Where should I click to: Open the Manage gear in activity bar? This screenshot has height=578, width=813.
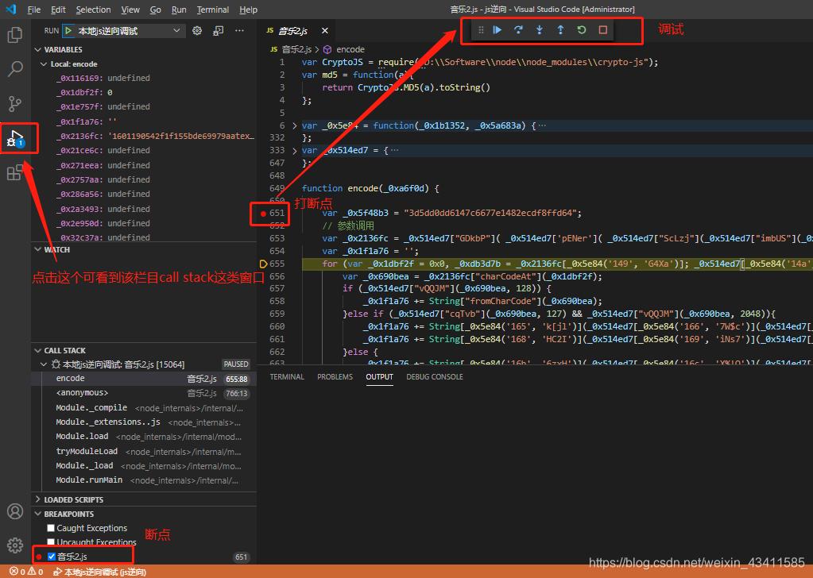(x=15, y=545)
